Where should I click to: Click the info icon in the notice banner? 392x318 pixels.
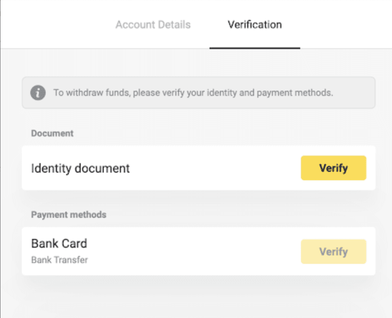click(38, 93)
